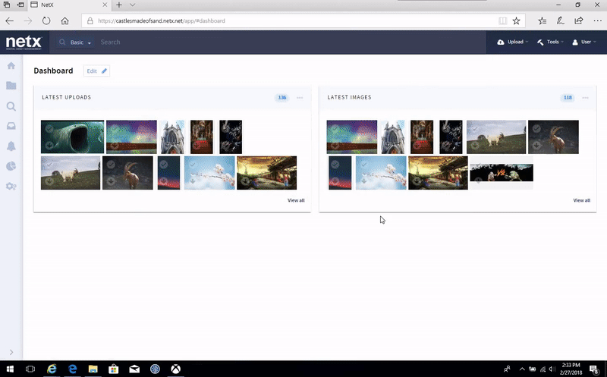Open the Tools menu
The height and width of the screenshot is (377, 607).
[549, 42]
